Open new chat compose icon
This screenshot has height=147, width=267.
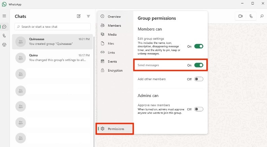click(79, 16)
